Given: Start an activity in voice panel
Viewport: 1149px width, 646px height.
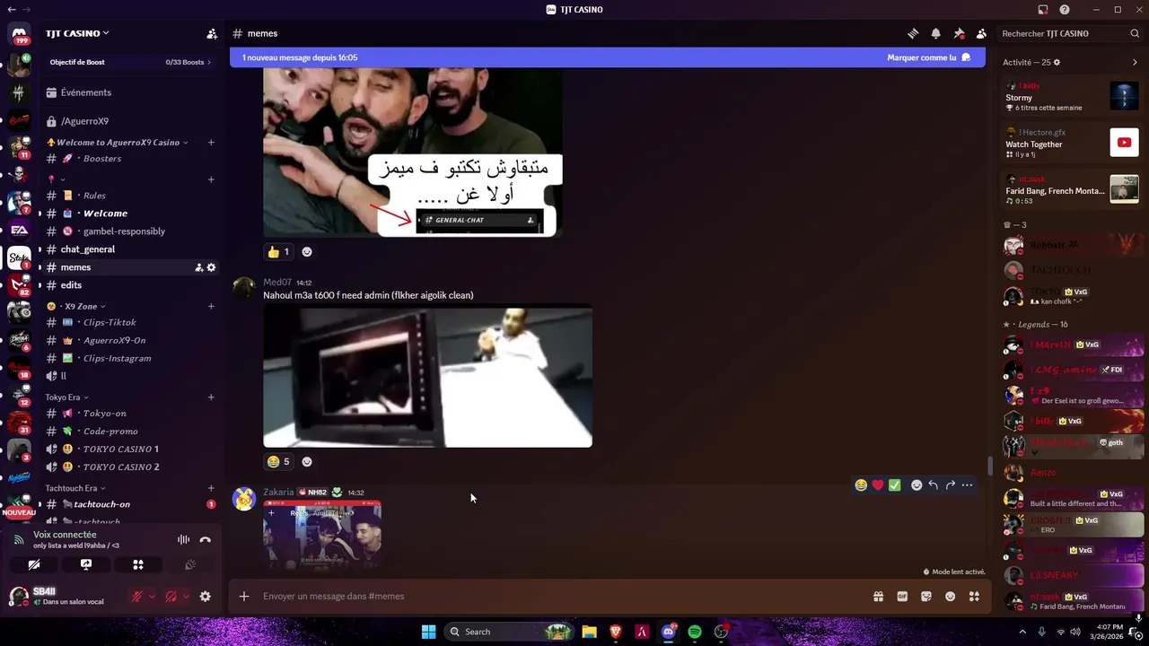Looking at the screenshot, I should tap(138, 564).
